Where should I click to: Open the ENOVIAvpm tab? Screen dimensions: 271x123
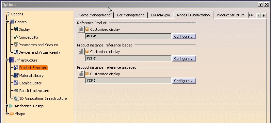(x=160, y=15)
